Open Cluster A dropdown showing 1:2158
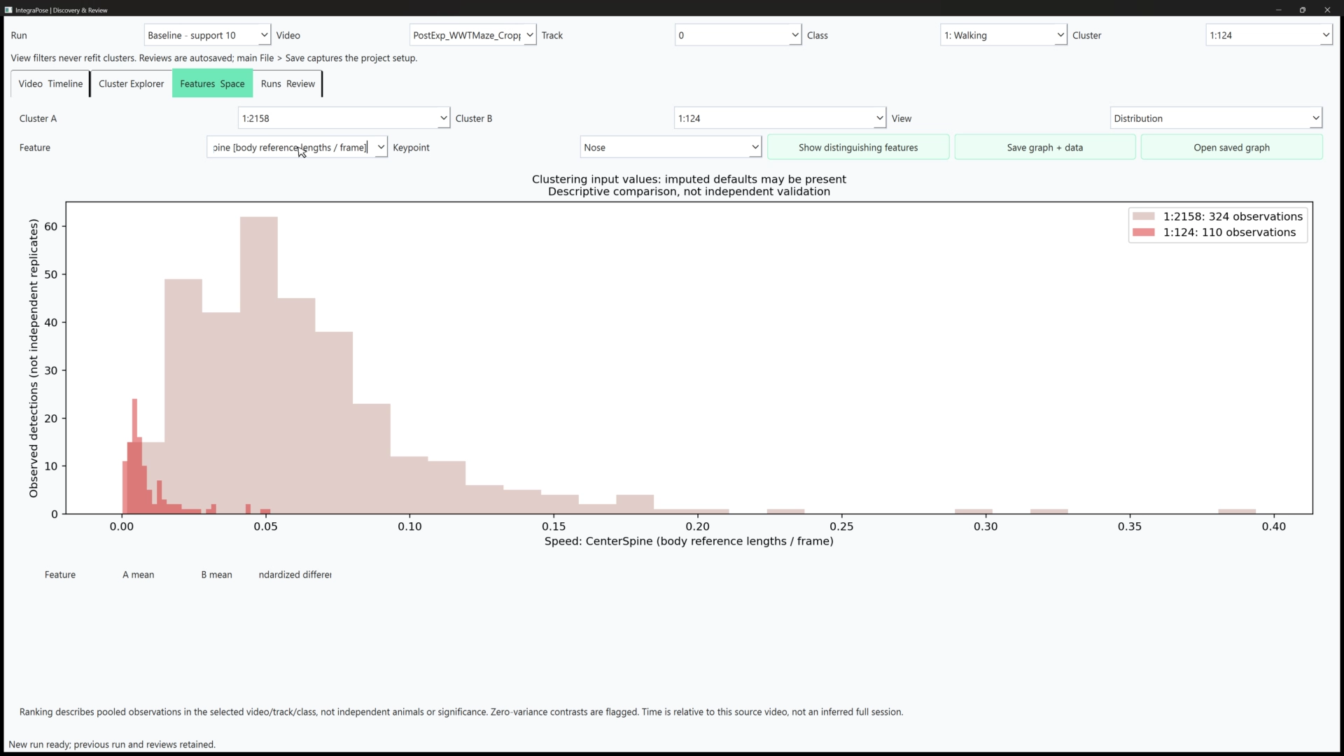The image size is (1344, 756). (344, 118)
